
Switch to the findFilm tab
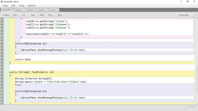(x=53, y=10)
